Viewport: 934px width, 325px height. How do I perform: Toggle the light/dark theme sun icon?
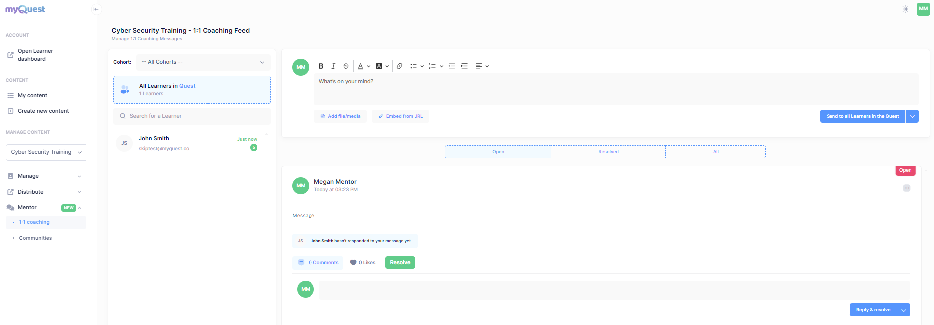tap(905, 9)
